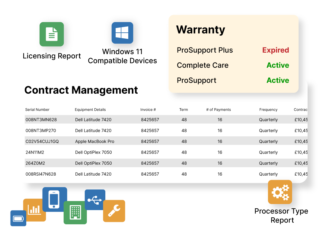
Task: Sort by the Serial Number column header
Action: pyautogui.click(x=37, y=109)
